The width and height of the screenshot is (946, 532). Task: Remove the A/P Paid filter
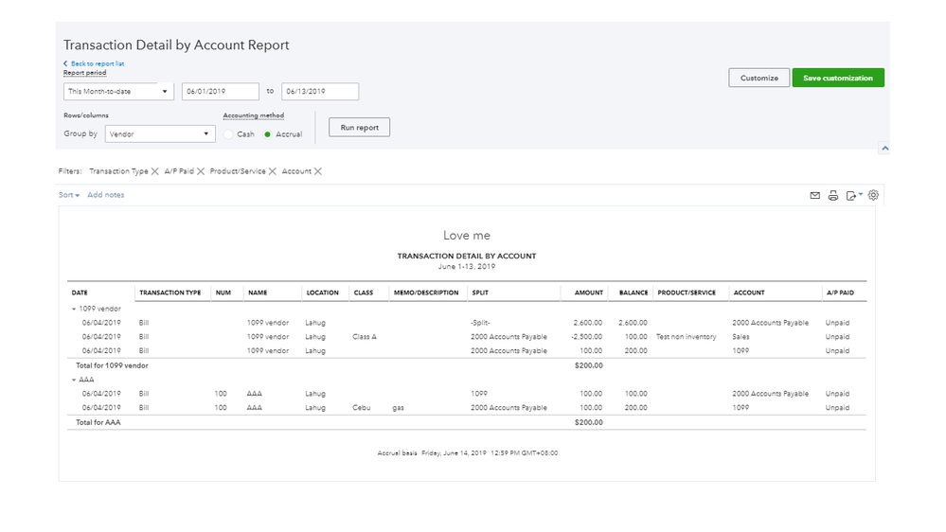tap(201, 171)
